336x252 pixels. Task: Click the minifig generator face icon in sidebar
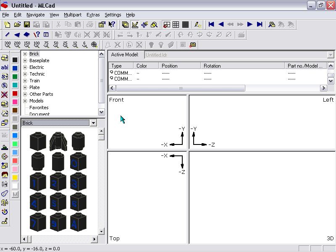[5, 175]
